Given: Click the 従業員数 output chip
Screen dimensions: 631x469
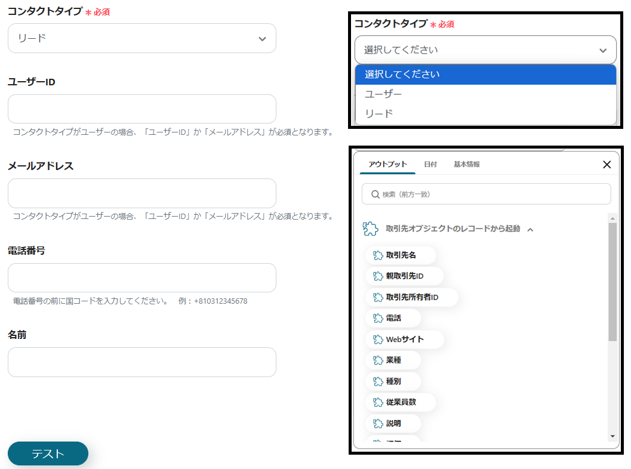Looking at the screenshot, I should (x=400, y=402).
